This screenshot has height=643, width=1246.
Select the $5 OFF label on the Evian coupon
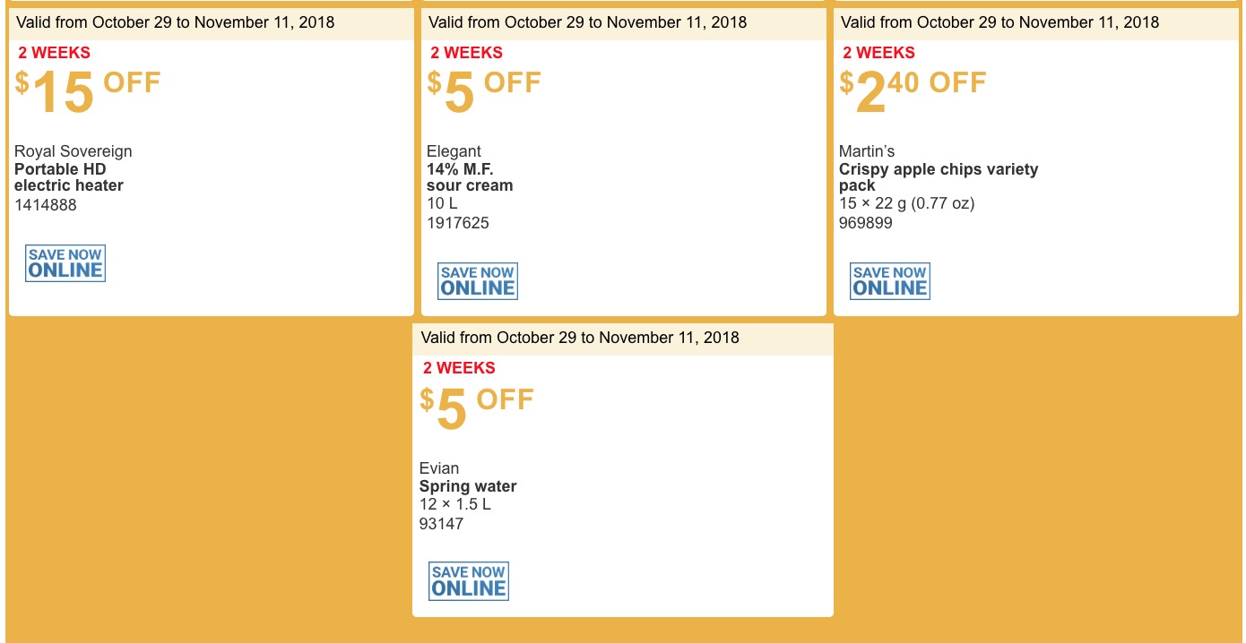point(477,408)
